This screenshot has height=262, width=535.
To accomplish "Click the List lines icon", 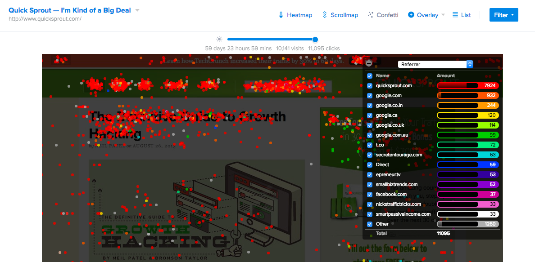I will 455,15.
